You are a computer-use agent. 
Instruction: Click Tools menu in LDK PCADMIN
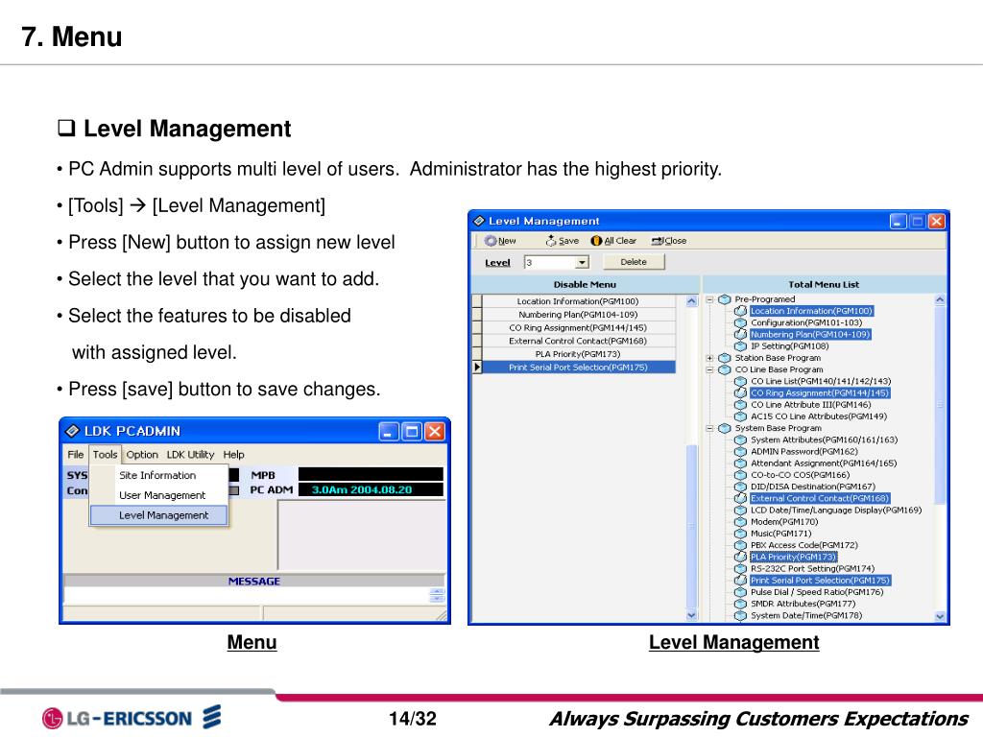point(105,454)
